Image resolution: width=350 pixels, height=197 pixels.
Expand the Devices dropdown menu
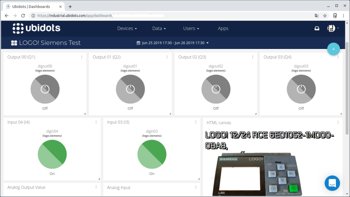tap(127, 28)
